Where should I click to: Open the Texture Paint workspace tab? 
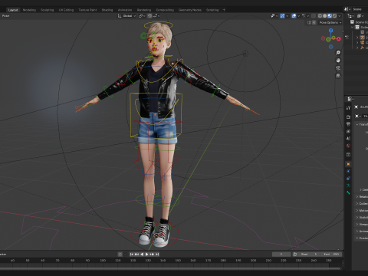[87, 10]
